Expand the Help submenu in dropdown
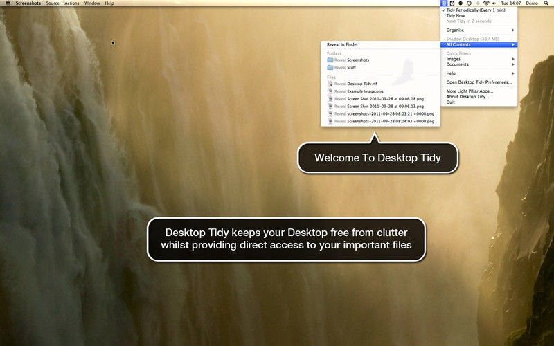Screen dimensions: 554x346 (478, 73)
